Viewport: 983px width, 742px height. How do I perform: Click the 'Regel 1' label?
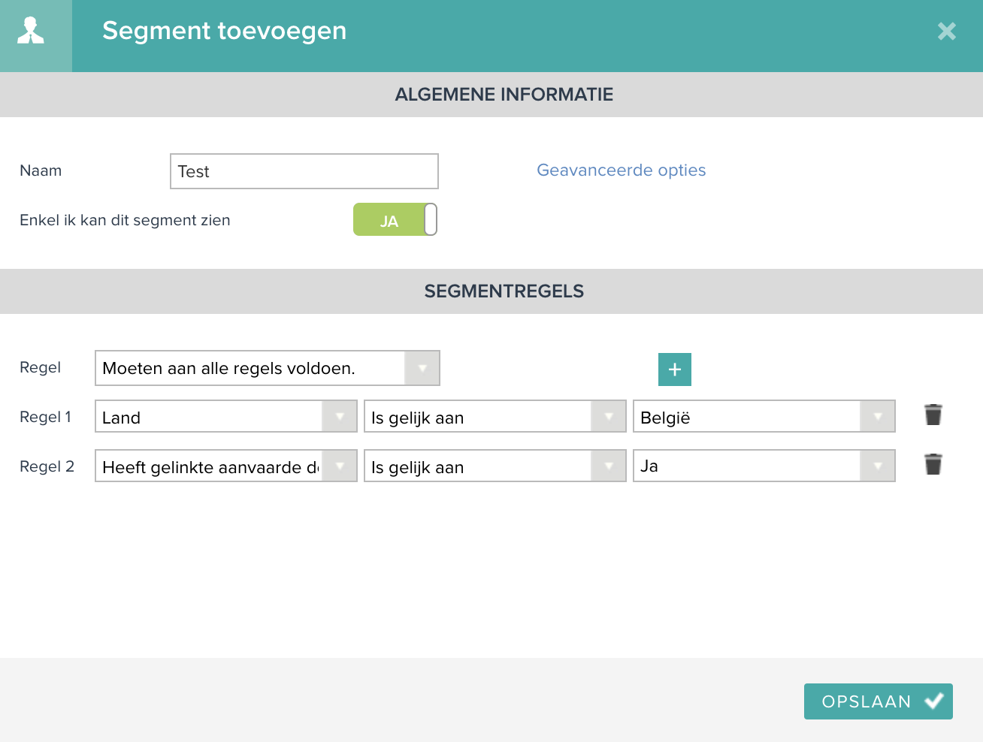(x=45, y=417)
